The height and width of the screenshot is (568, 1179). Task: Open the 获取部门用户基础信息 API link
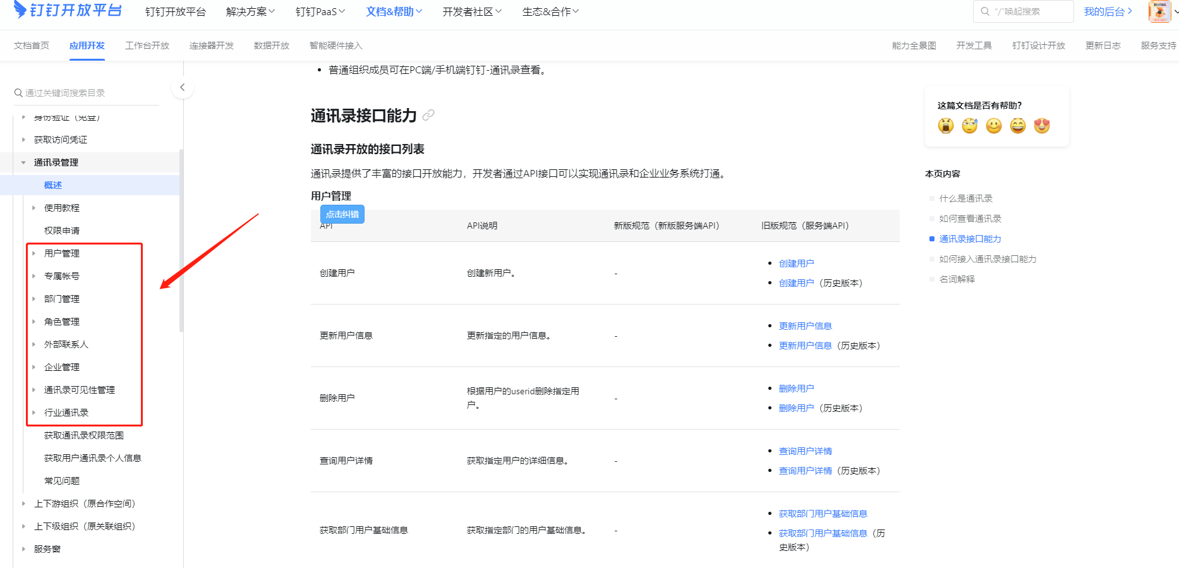click(x=823, y=514)
